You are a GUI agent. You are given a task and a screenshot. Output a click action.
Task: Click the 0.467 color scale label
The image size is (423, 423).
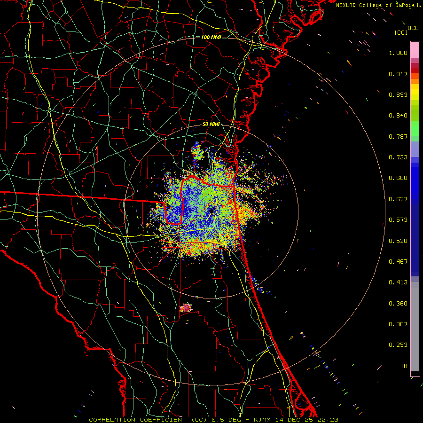pyautogui.click(x=398, y=262)
